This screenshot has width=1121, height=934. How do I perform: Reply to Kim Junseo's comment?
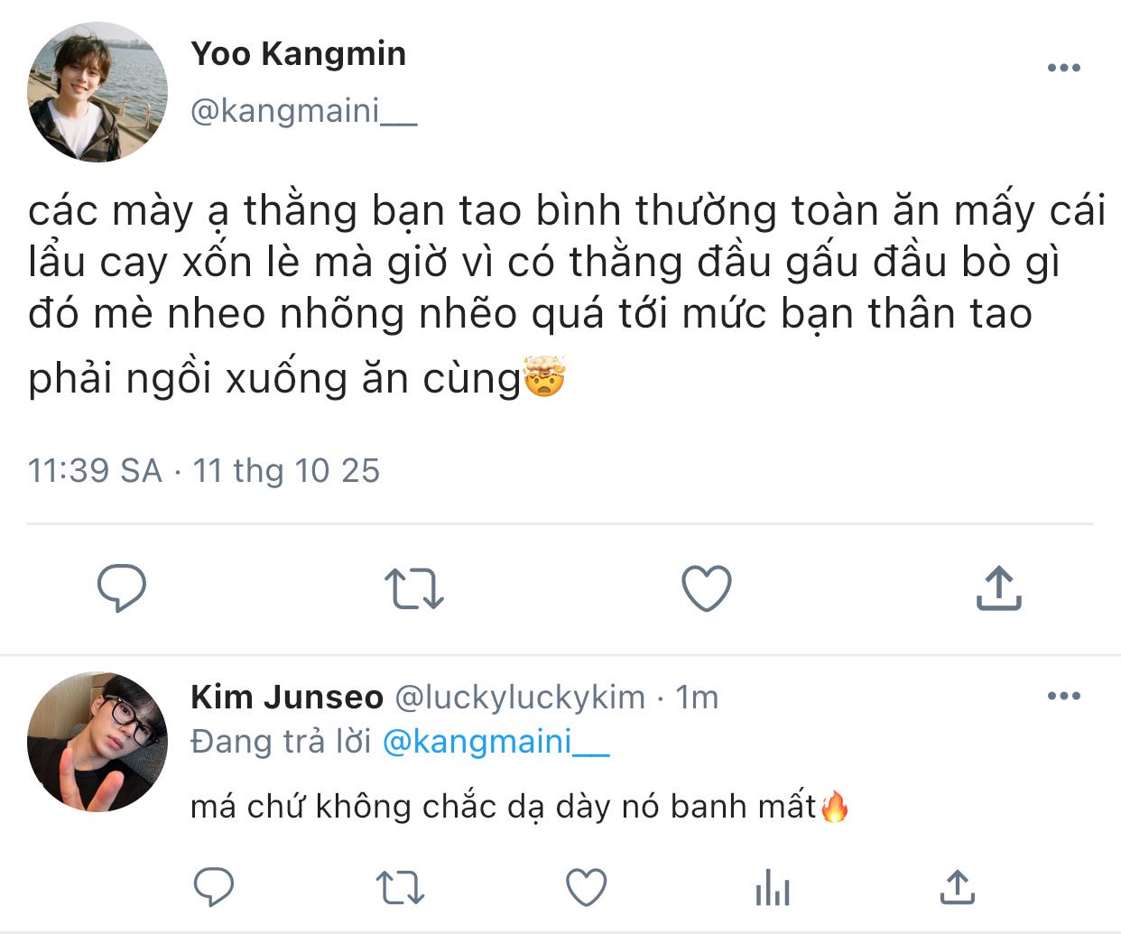214,886
